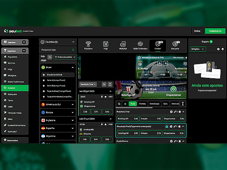
Task: Click the link icon in Resultado Final row
Action: tap(176, 111)
